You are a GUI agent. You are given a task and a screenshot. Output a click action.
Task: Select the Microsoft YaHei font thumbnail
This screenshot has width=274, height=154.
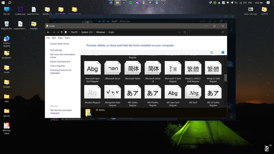pos(133,68)
